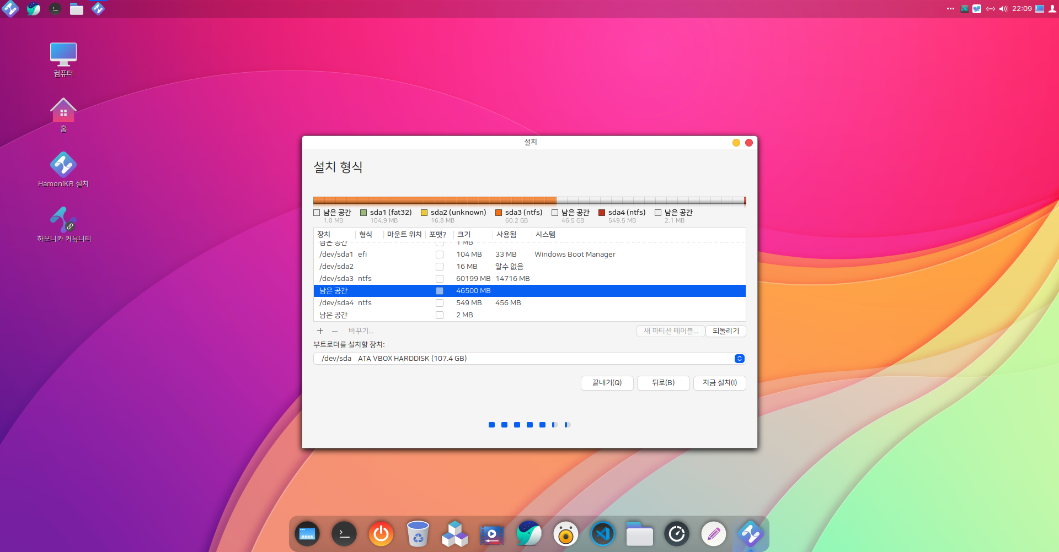Screen dimensions: 1059x552
Task: Open Visual Studio Code from the dock
Action: 602,534
